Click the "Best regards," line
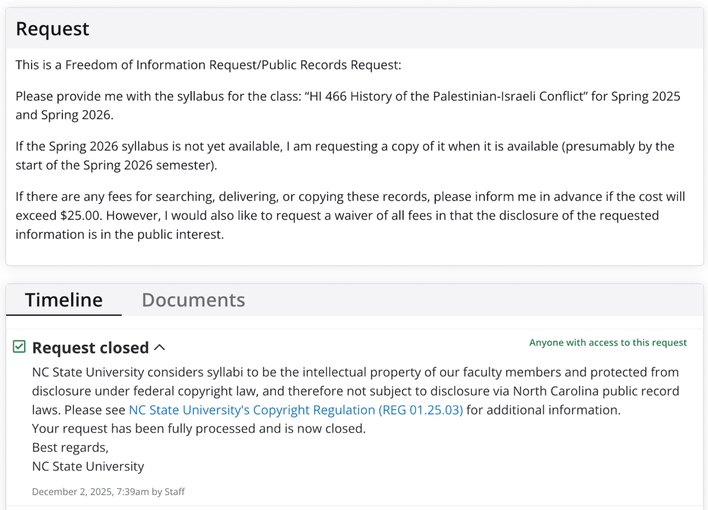 pos(70,448)
